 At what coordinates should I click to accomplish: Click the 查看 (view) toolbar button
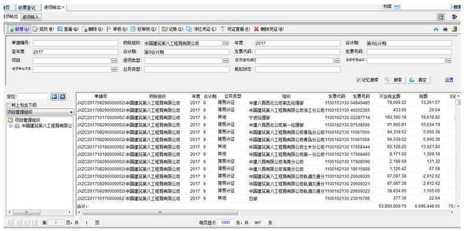68,29
